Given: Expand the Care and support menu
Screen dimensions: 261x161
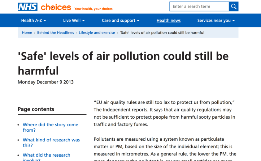Looking at the screenshot, I should point(121,21).
